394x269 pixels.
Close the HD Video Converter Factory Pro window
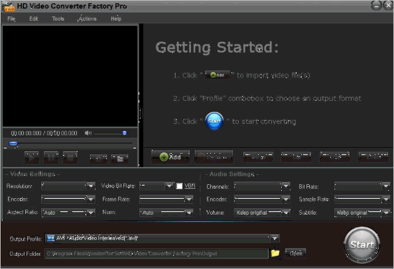pyautogui.click(x=388, y=5)
